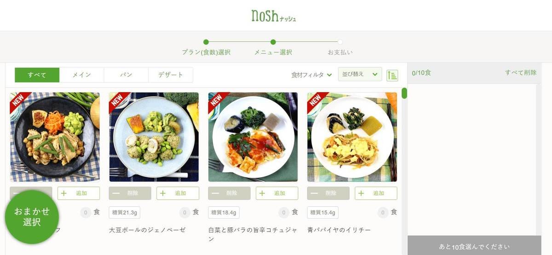Click すべて削除 to clear selections
This screenshot has height=255, width=552.
[521, 73]
